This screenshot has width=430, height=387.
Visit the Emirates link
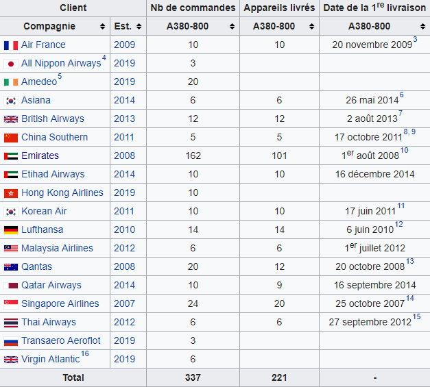point(40,155)
